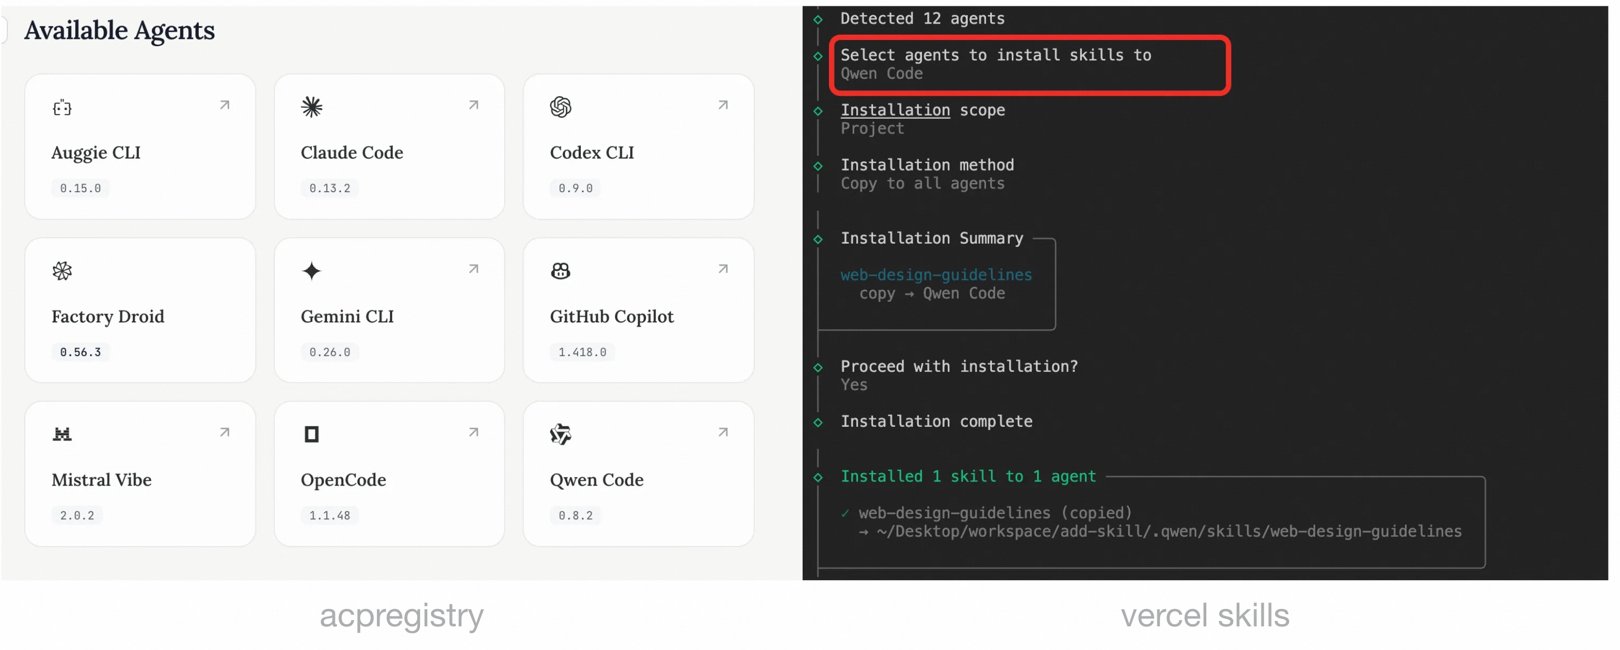Click the Mistral Vibe logo icon
This screenshot has width=1620, height=650.
[x=61, y=434]
